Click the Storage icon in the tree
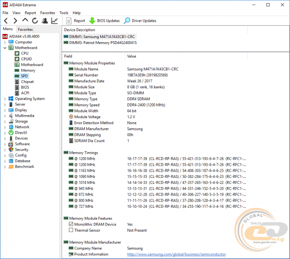290x259 pixels. [x=11, y=121]
